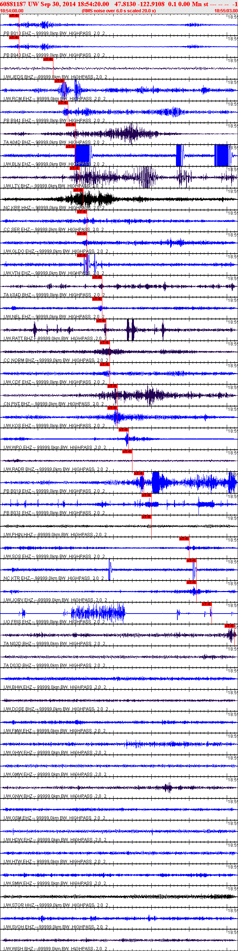
Task: Select the red pick flag on TA A04D trace
Action: coord(70,125)
